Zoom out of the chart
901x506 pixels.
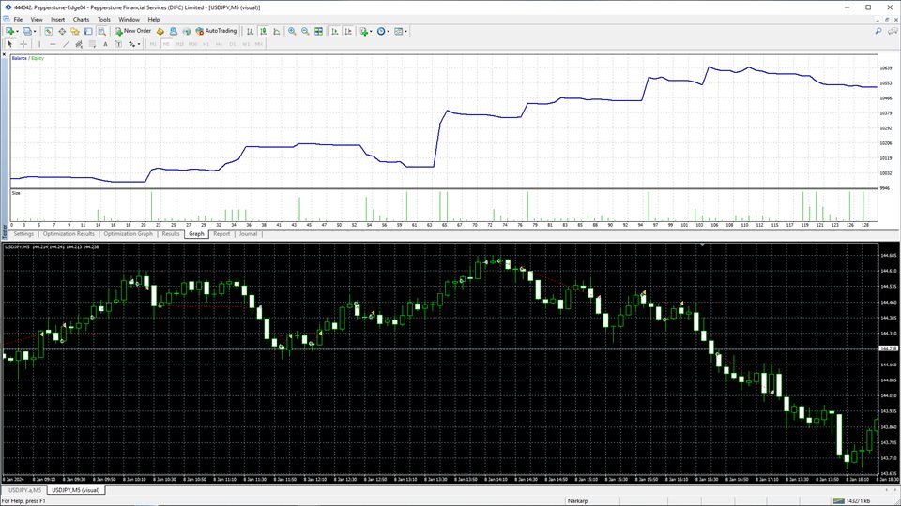tap(305, 31)
